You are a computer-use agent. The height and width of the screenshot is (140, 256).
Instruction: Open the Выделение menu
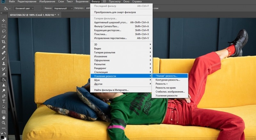[82, 2]
